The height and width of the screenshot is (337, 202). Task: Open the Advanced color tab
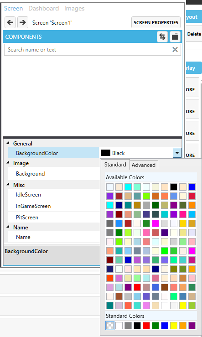click(x=144, y=165)
